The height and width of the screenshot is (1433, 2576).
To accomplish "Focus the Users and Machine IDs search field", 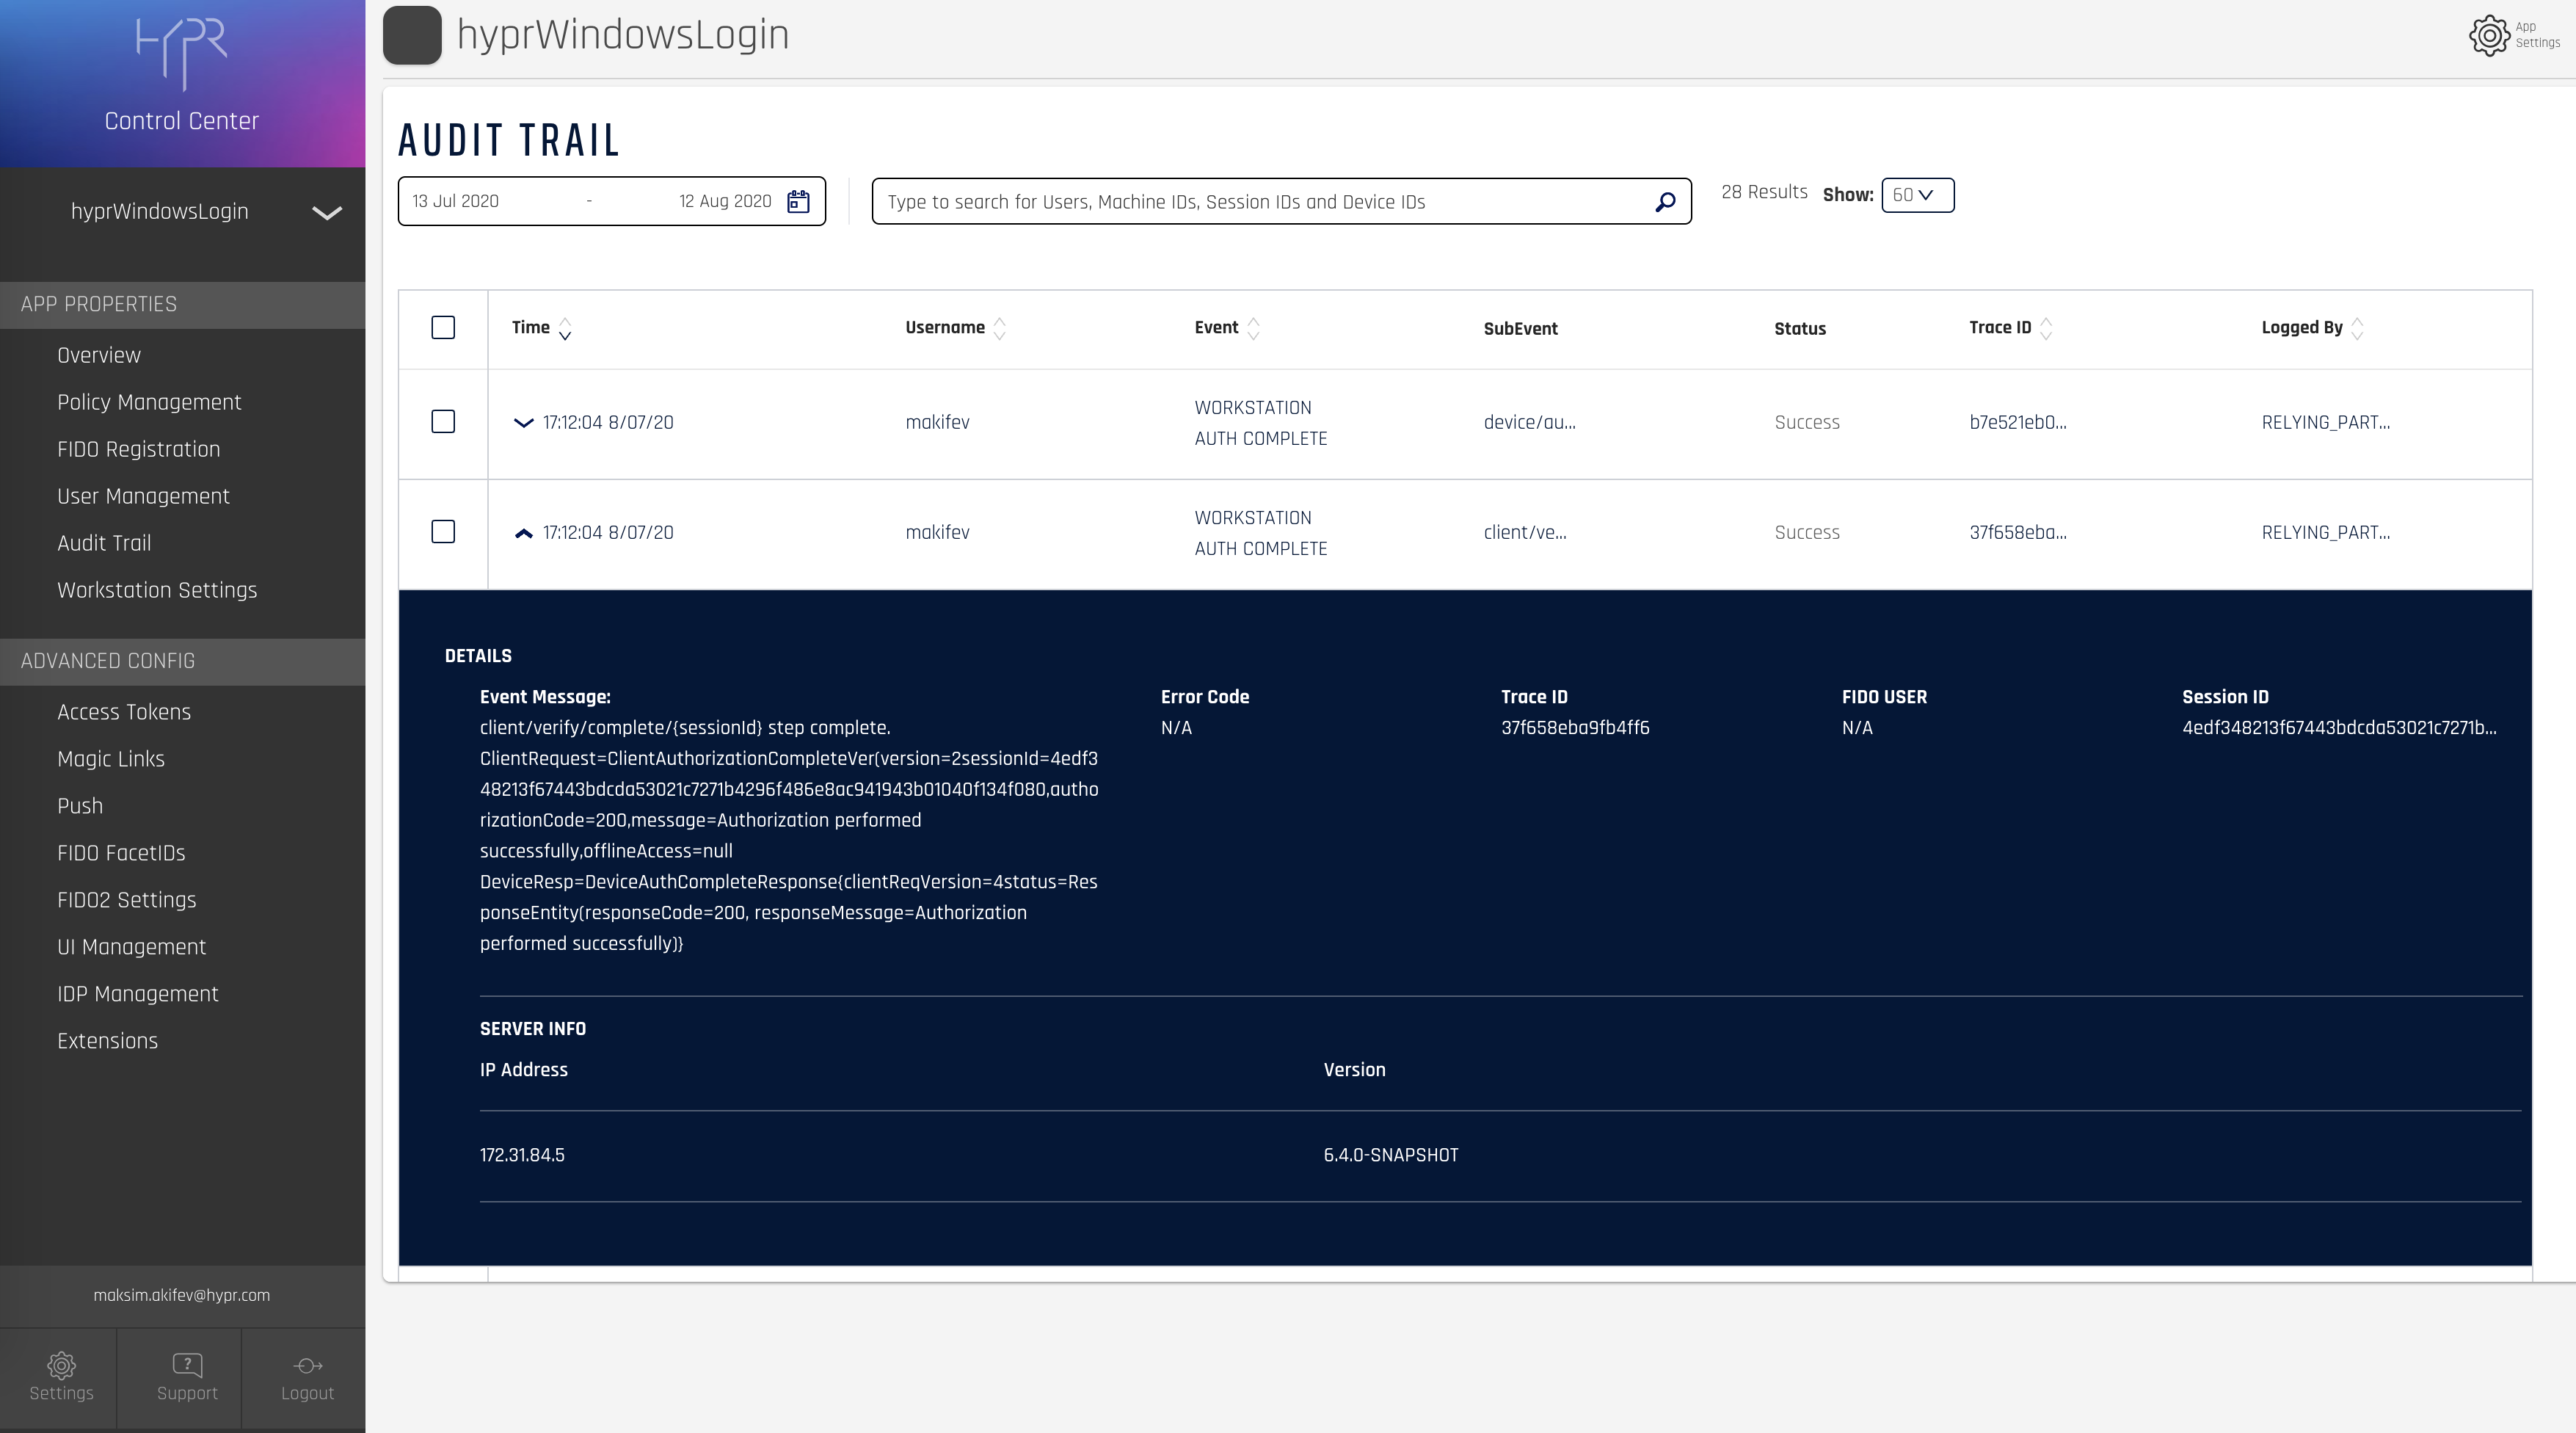I will 1260,202.
